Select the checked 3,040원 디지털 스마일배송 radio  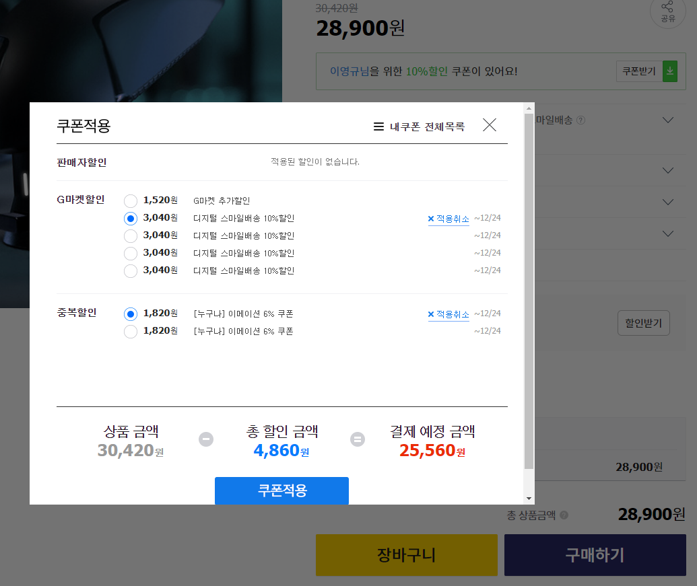pos(131,219)
